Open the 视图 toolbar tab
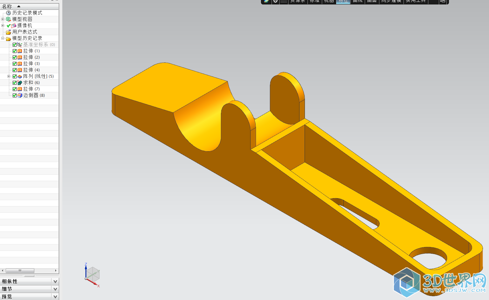 click(329, 1)
